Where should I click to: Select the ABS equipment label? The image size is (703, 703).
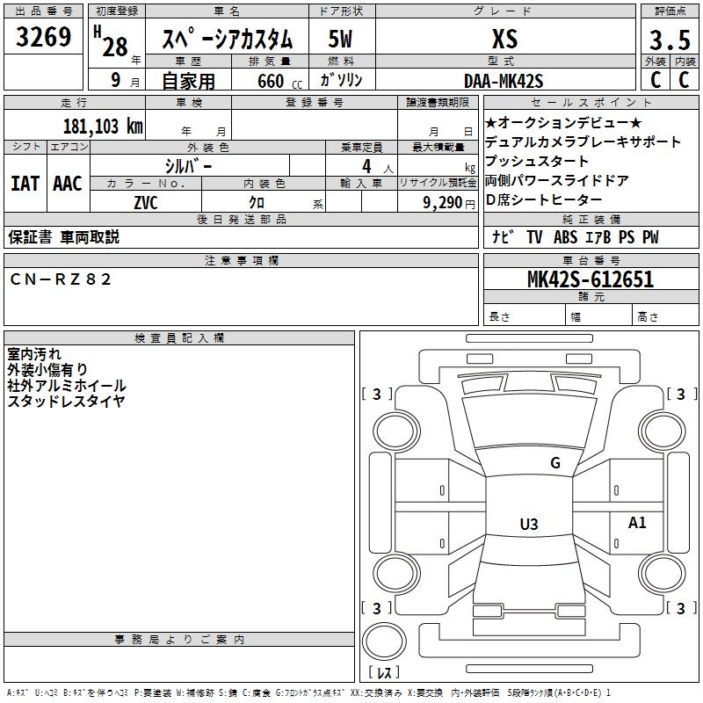click(x=566, y=237)
